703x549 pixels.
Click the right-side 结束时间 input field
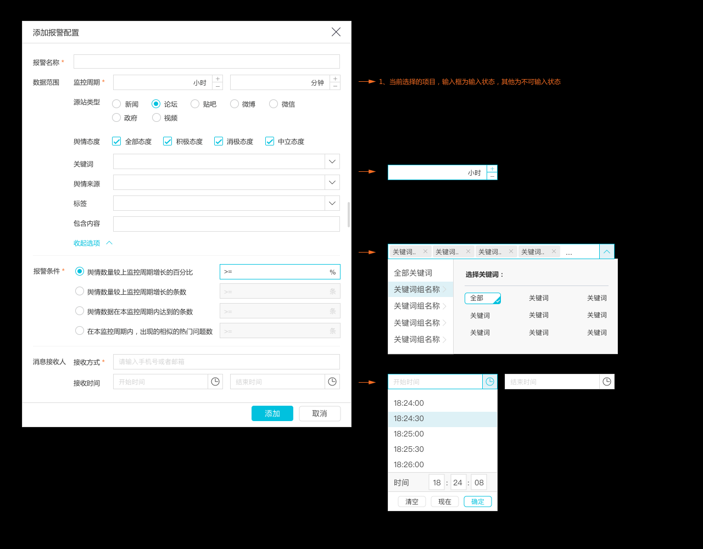pos(552,382)
